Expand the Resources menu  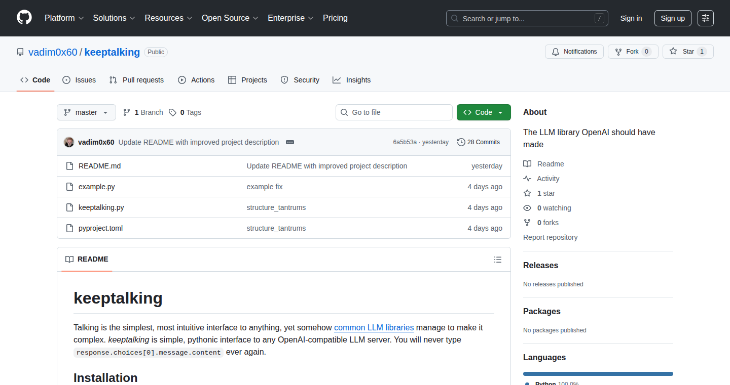tap(168, 18)
